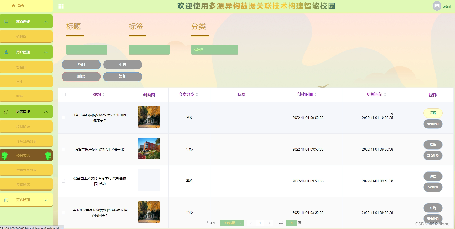Open the 分类 select dropdown
The image size is (455, 229).
point(215,50)
